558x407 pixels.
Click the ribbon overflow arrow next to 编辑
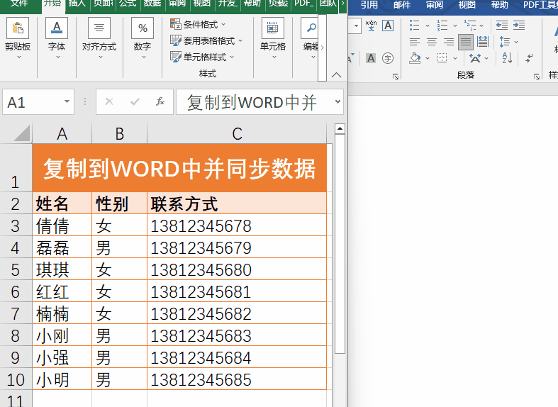(x=322, y=48)
